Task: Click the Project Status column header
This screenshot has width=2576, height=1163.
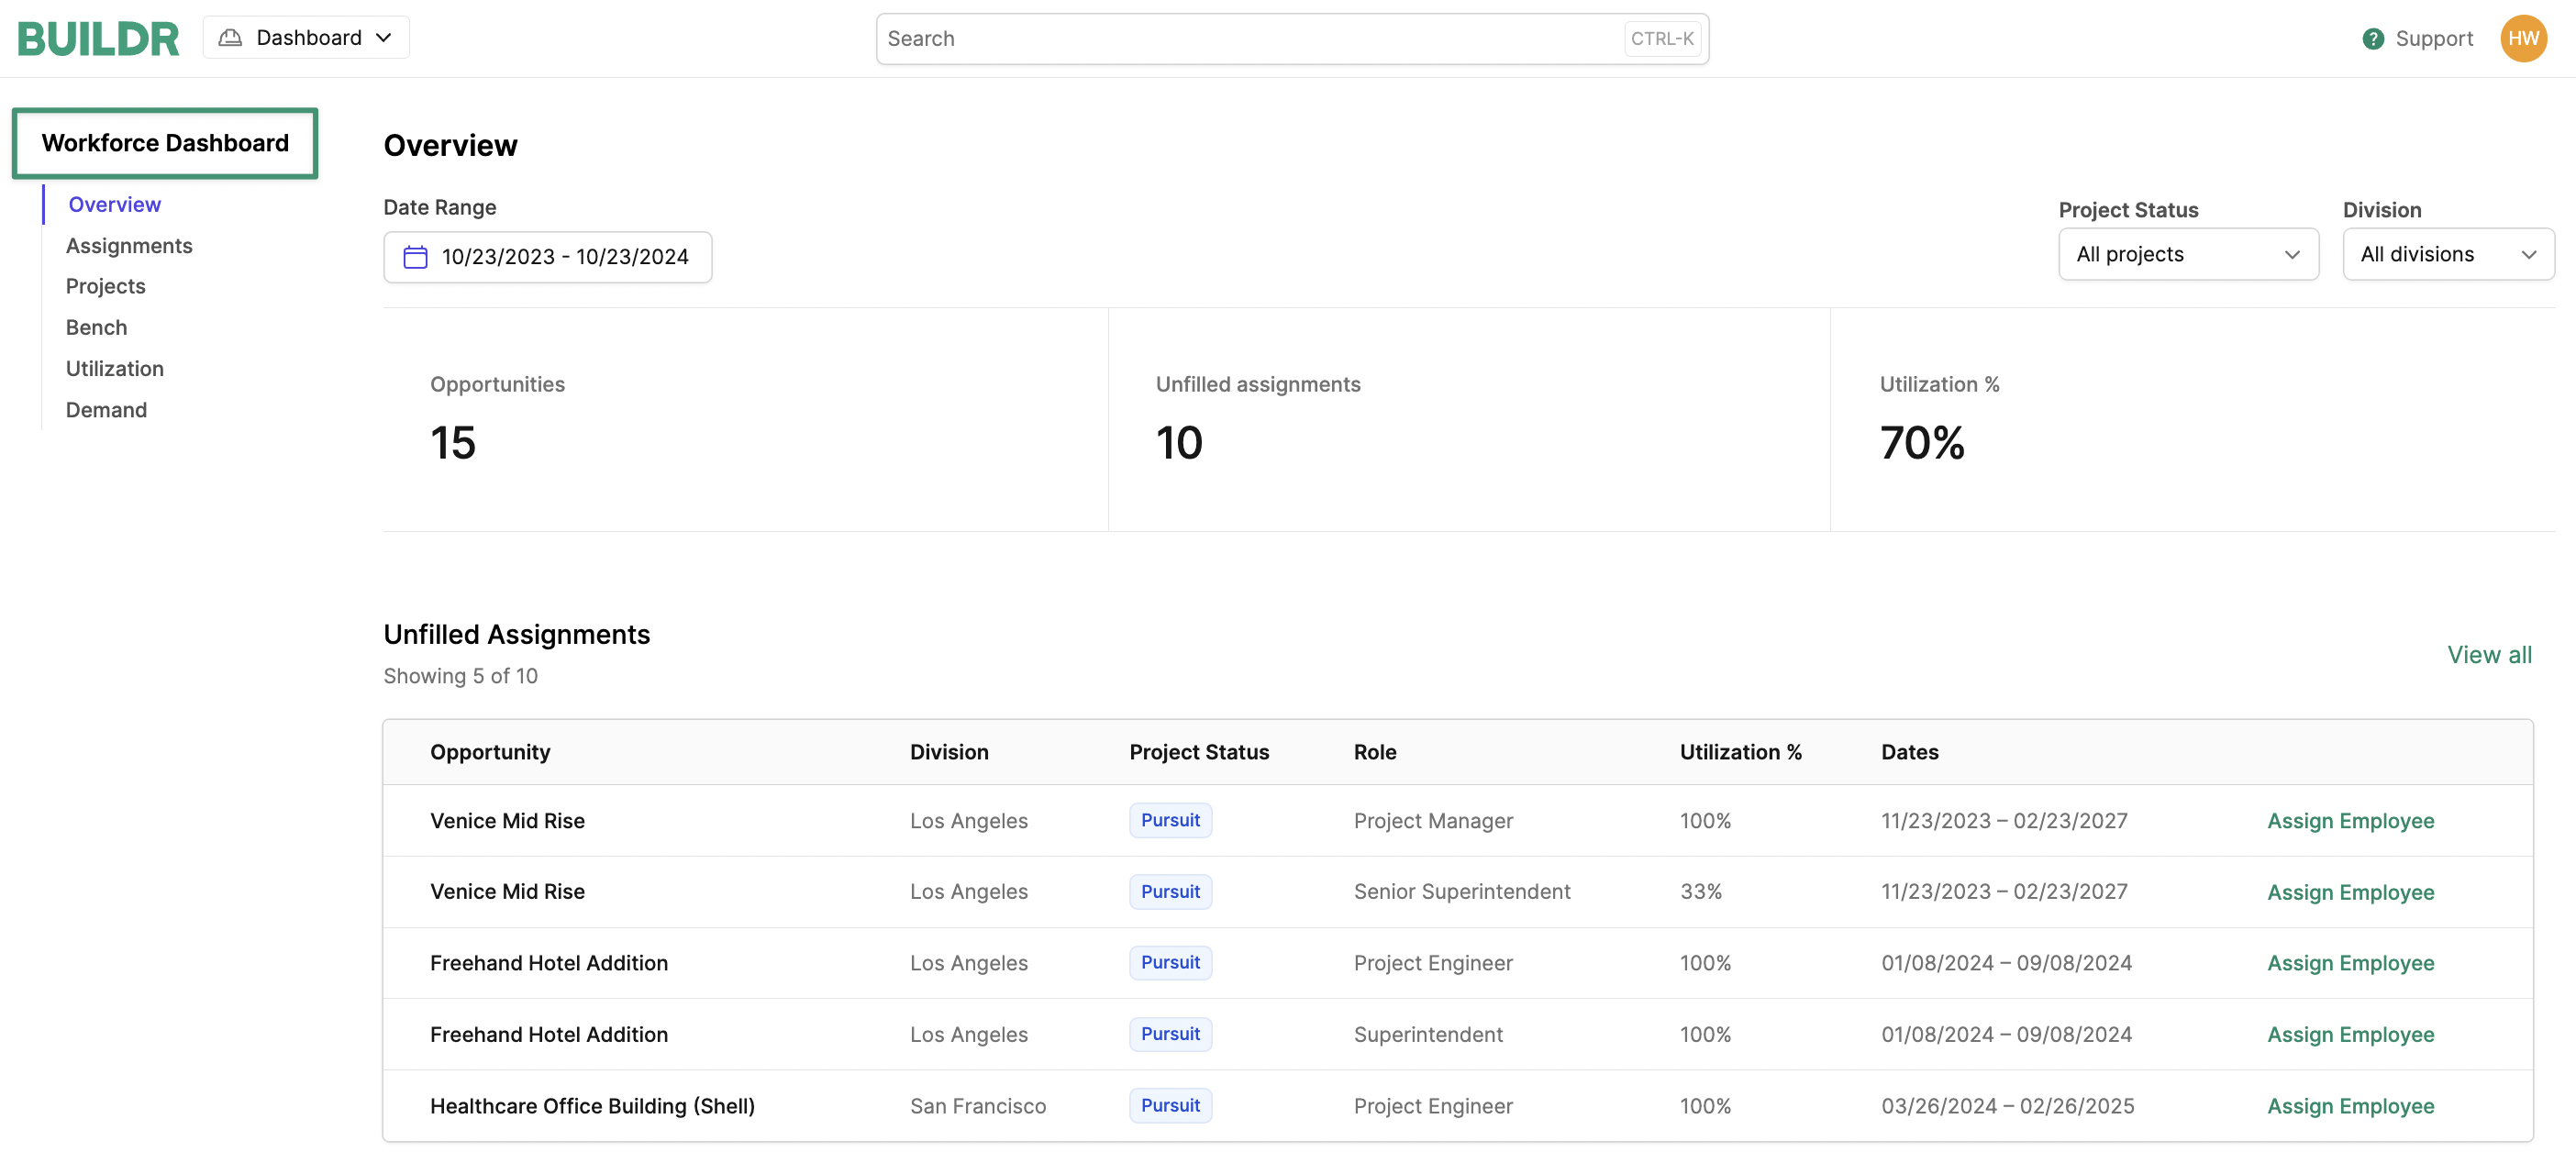Action: (x=1198, y=752)
